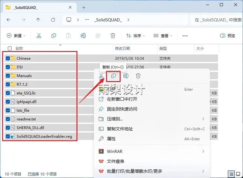Viewport: 243px width, 178px height.
Task: Click the WinRAR icon in context menu
Action: point(101,151)
